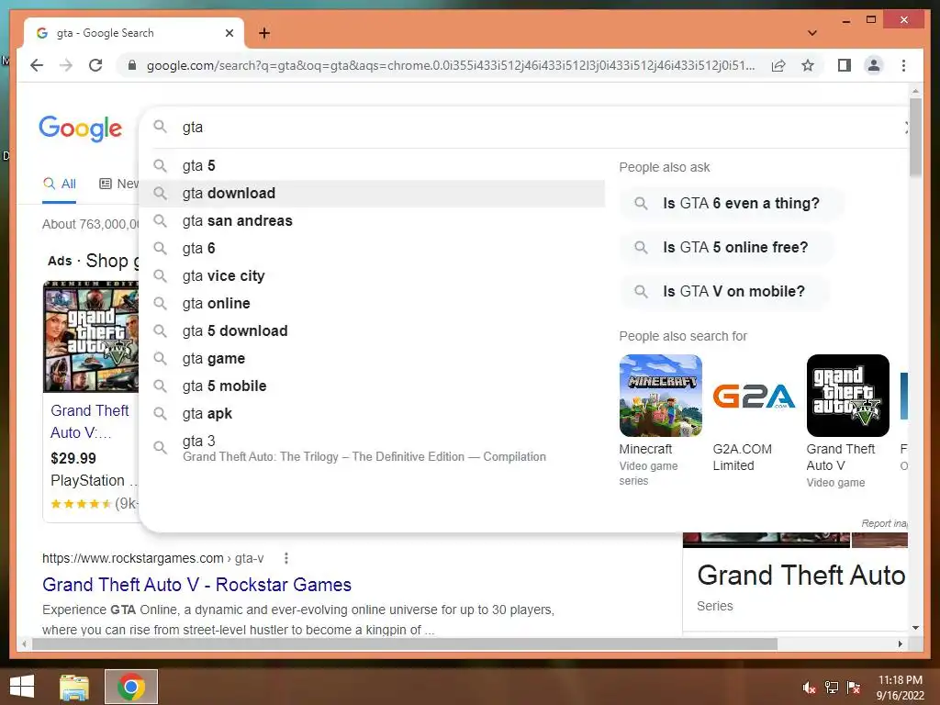Click the padlock site info icon
This screenshot has width=940, height=705.
(132, 65)
